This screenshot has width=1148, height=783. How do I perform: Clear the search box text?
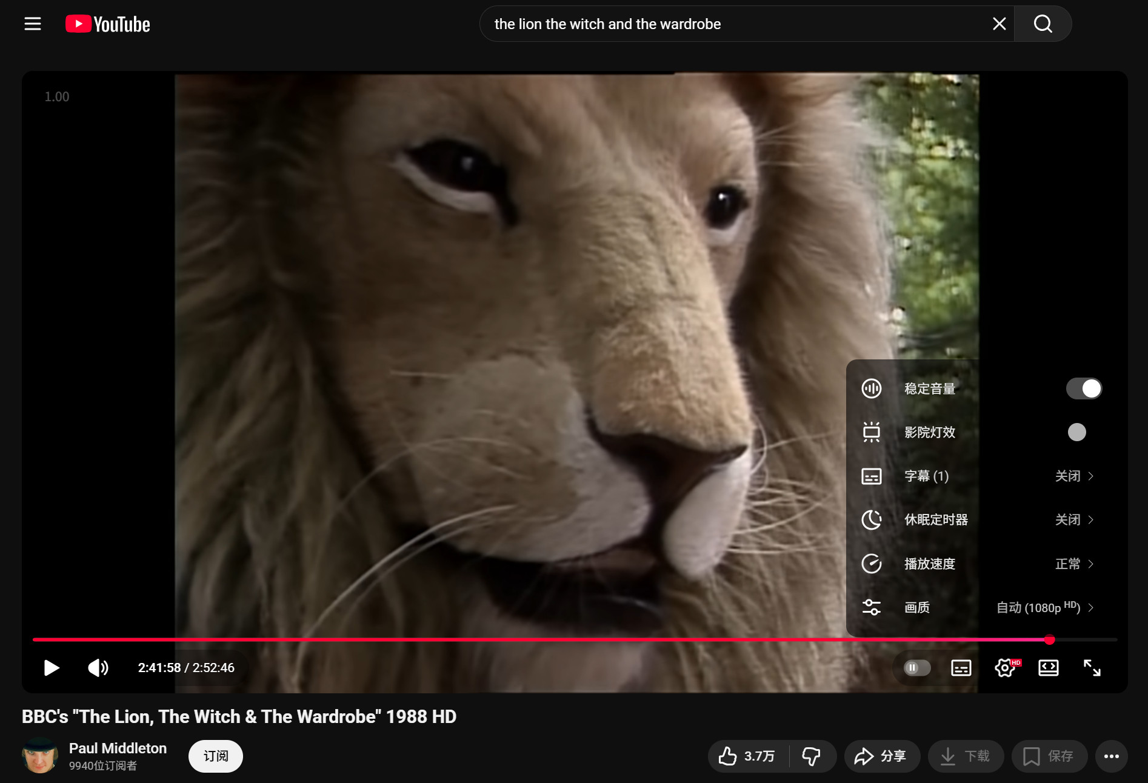click(999, 24)
